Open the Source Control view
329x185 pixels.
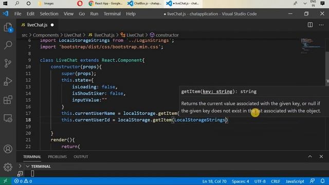click(x=8, y=63)
